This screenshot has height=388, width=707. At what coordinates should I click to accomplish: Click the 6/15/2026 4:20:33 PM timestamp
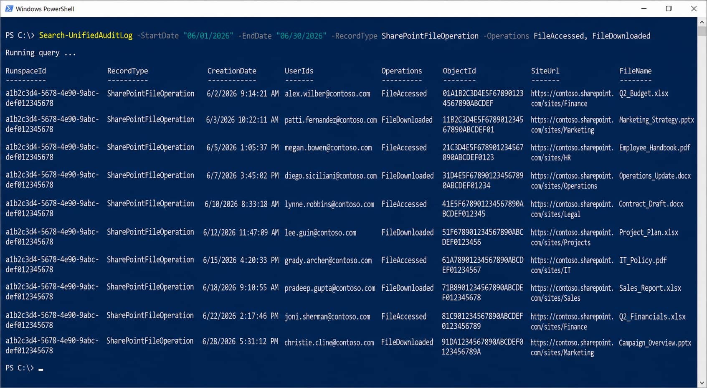[x=241, y=260]
